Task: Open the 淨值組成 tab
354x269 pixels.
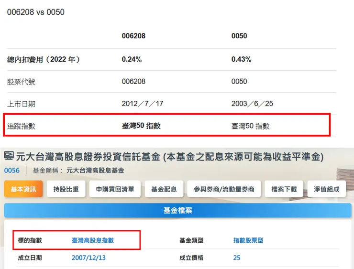Action: coord(327,189)
